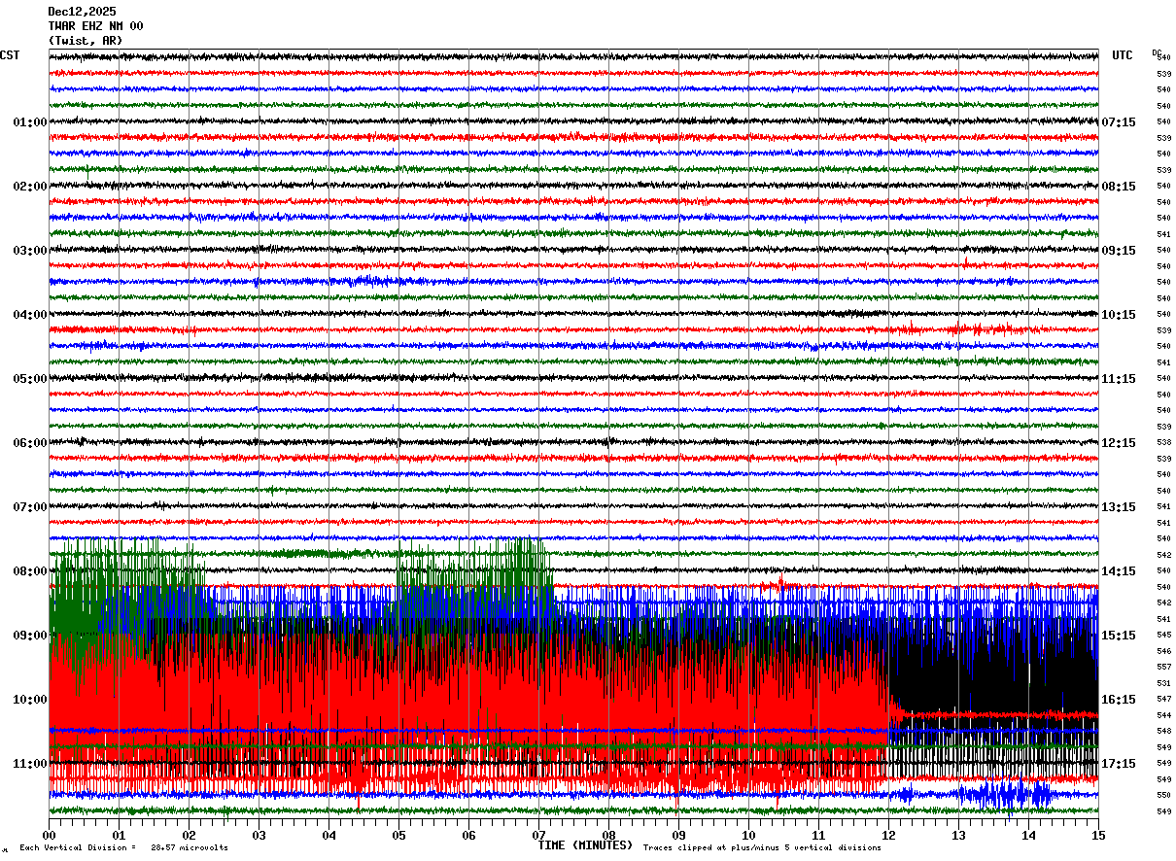Viewport: 1176px width, 861px height.
Task: Click the DC value 538
Action: [x=1163, y=443]
